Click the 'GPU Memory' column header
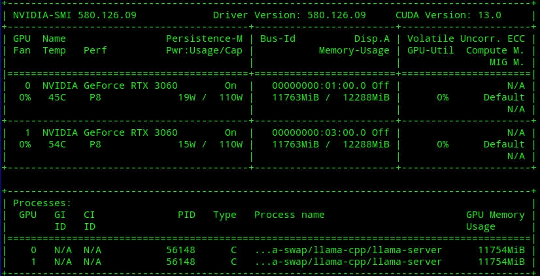Viewport: 540px width, 276px height. pos(496,215)
